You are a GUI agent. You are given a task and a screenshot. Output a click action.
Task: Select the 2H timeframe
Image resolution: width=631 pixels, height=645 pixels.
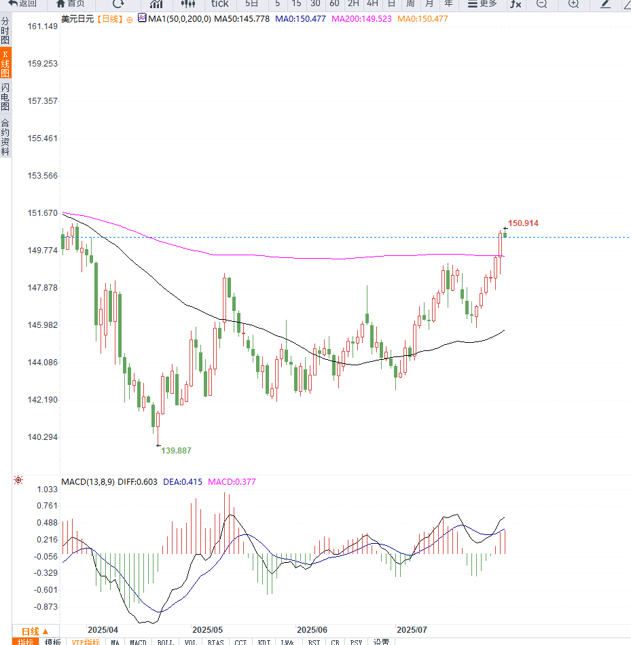(354, 3)
